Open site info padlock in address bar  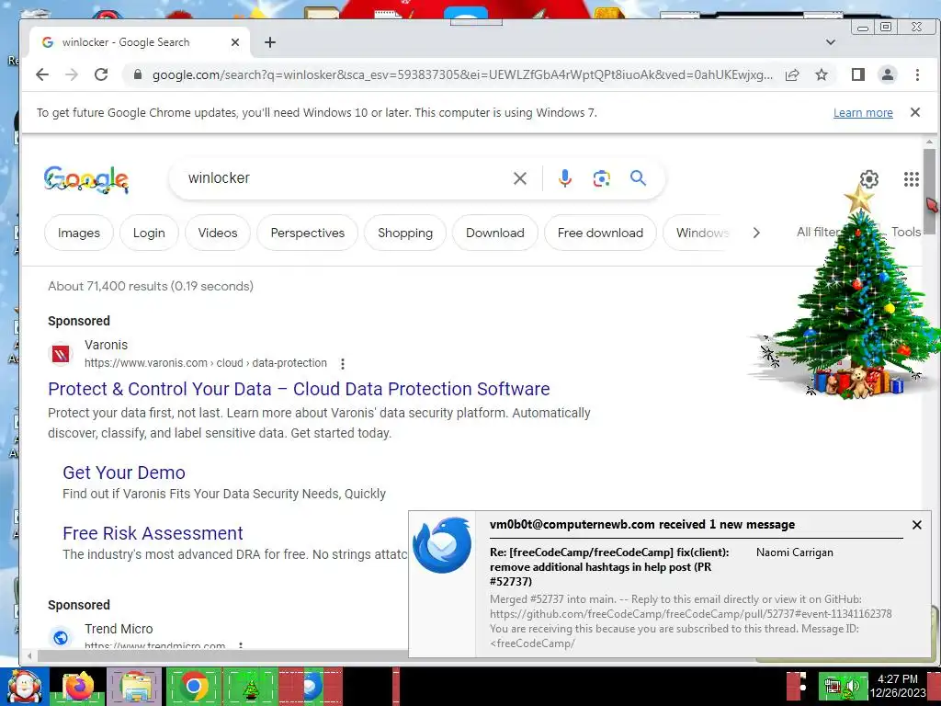tap(138, 74)
